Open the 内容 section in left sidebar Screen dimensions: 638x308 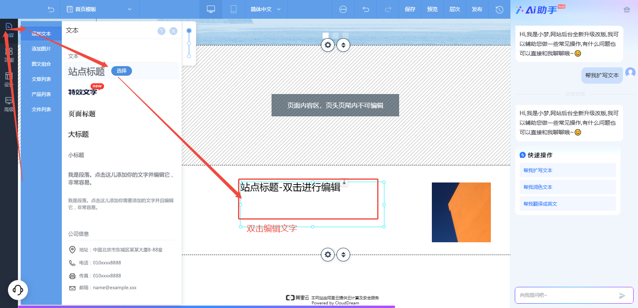[9, 30]
